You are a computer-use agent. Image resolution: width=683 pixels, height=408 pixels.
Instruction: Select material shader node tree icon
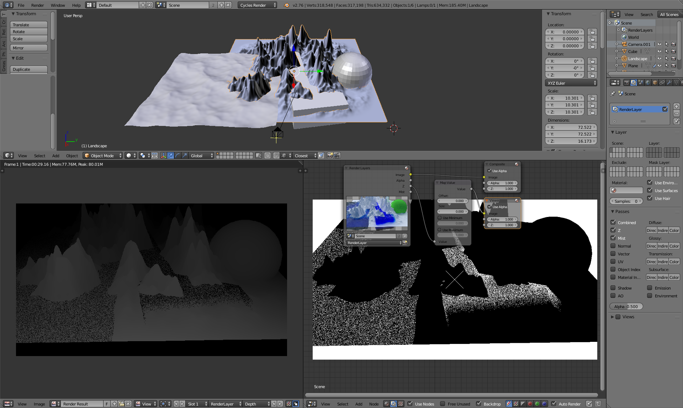point(387,404)
